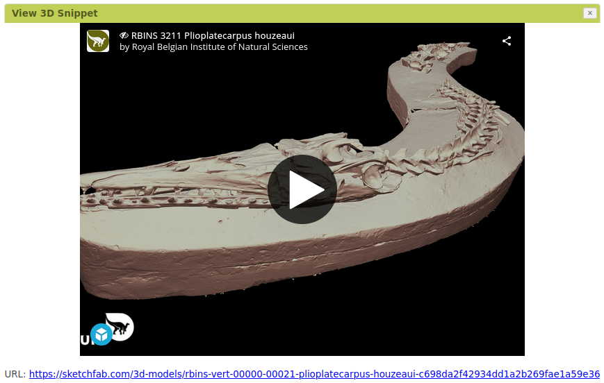Open Royal Belgian Institute of Natural Sciences profile
604x383 pixels.
click(x=220, y=47)
